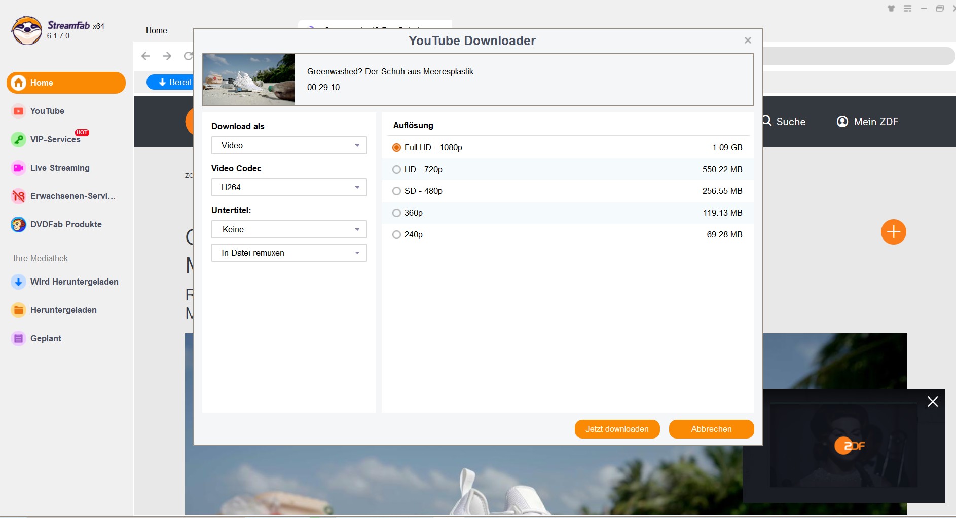Open Geplant label in sidebar
Image resolution: width=956 pixels, height=518 pixels.
[46, 338]
